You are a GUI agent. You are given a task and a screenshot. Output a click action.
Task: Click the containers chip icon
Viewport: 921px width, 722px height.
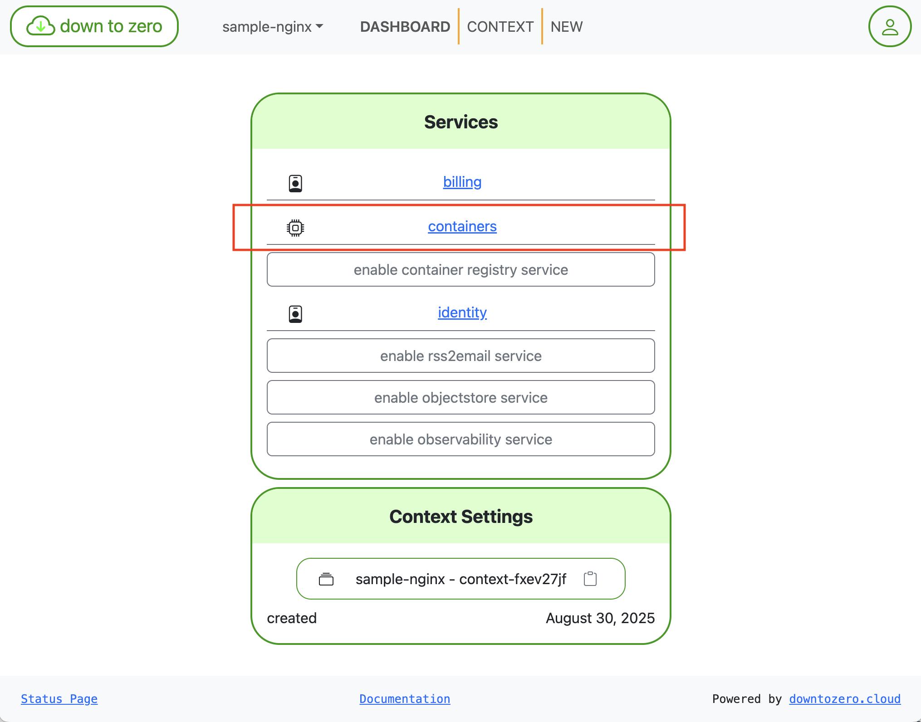(295, 228)
